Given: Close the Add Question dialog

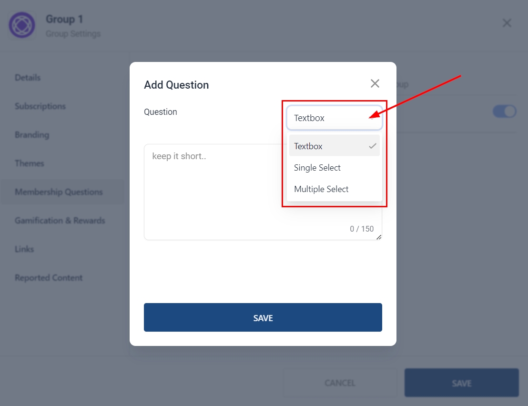Looking at the screenshot, I should pos(375,84).
